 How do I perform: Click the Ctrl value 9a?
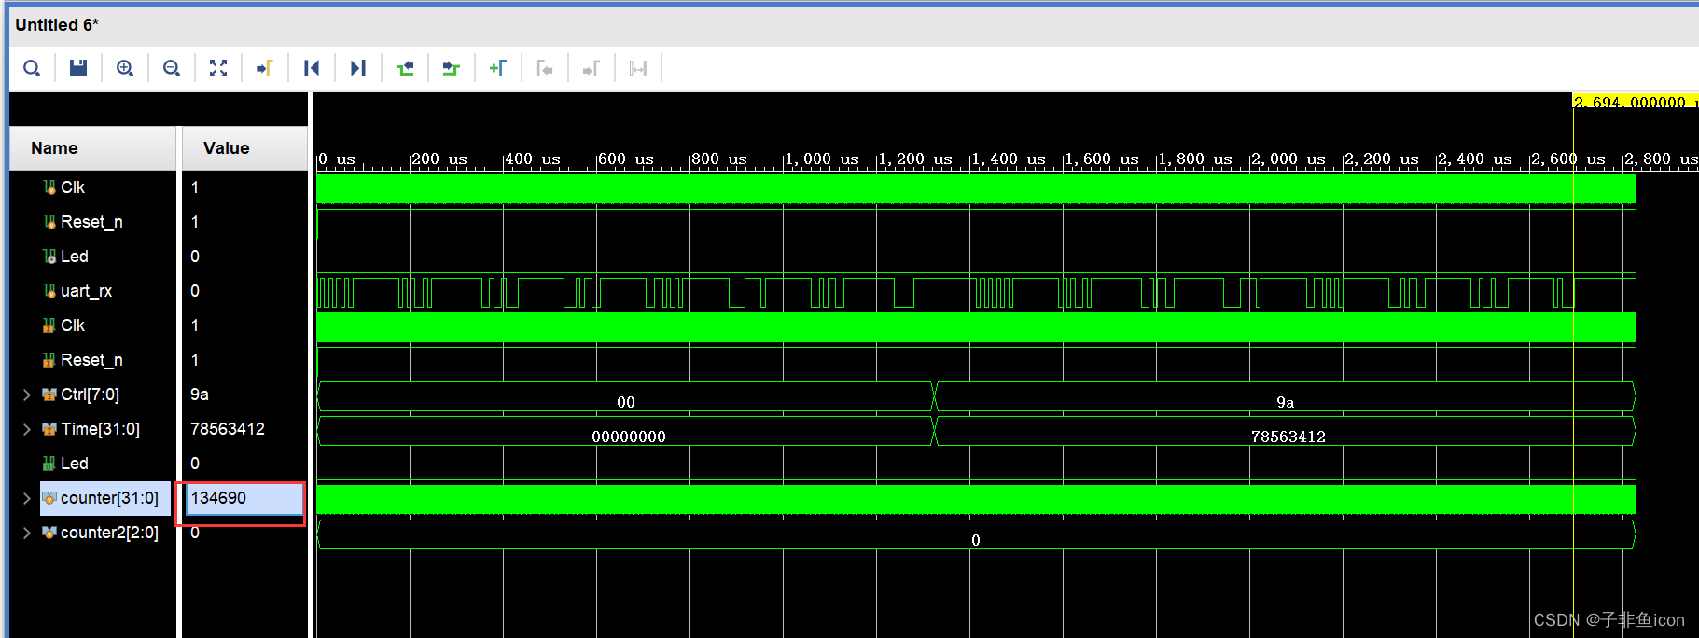click(x=200, y=395)
